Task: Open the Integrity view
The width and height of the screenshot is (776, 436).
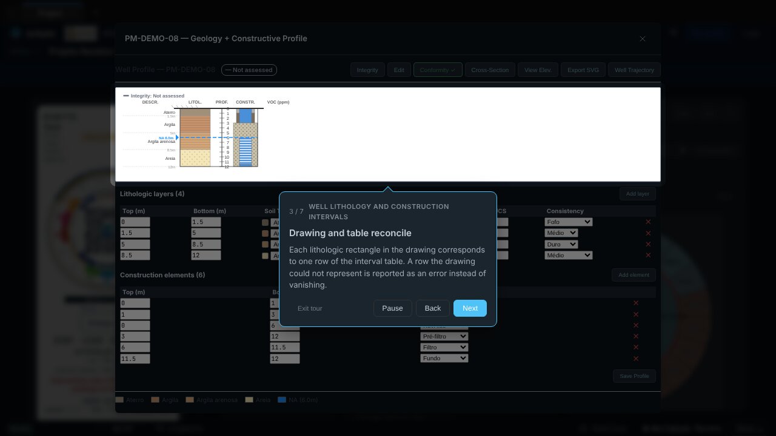Action: [367, 70]
